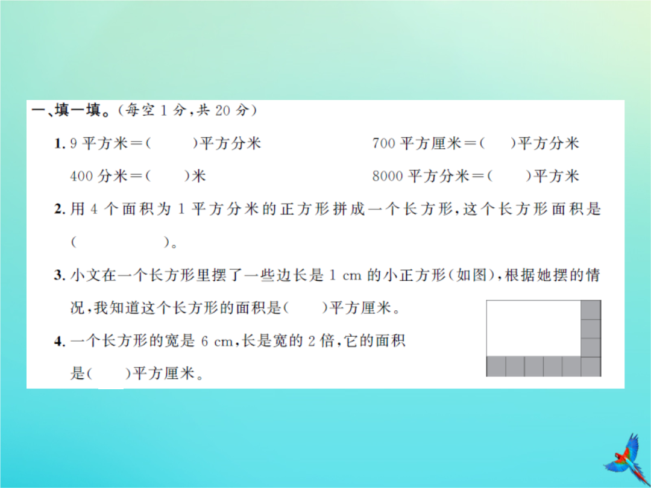Click the blank after '8000 平方分米='
651x488 pixels.
pos(509,177)
